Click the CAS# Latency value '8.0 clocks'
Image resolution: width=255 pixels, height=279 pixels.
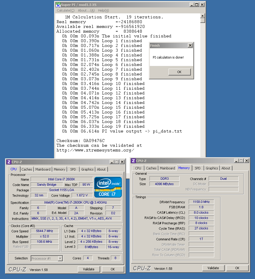[201, 212]
